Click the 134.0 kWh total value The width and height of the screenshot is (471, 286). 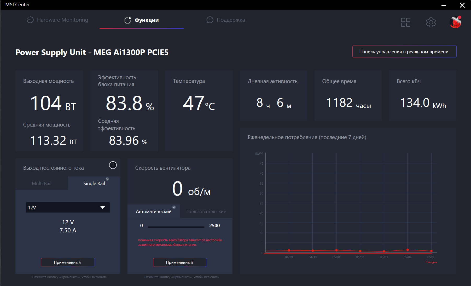pyautogui.click(x=423, y=102)
